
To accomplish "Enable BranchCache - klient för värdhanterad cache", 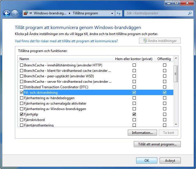I will [21, 71].
